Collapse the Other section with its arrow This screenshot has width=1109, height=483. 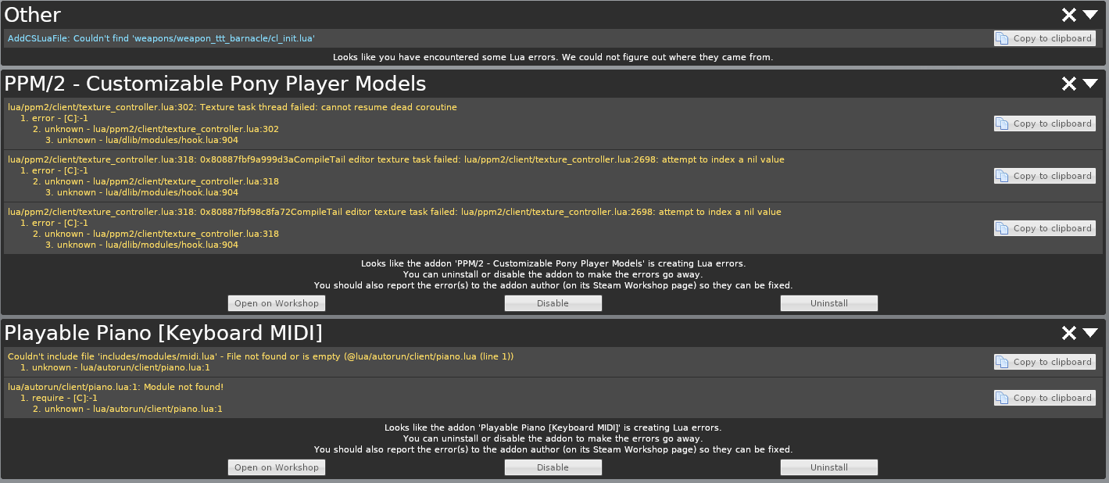(x=1090, y=15)
